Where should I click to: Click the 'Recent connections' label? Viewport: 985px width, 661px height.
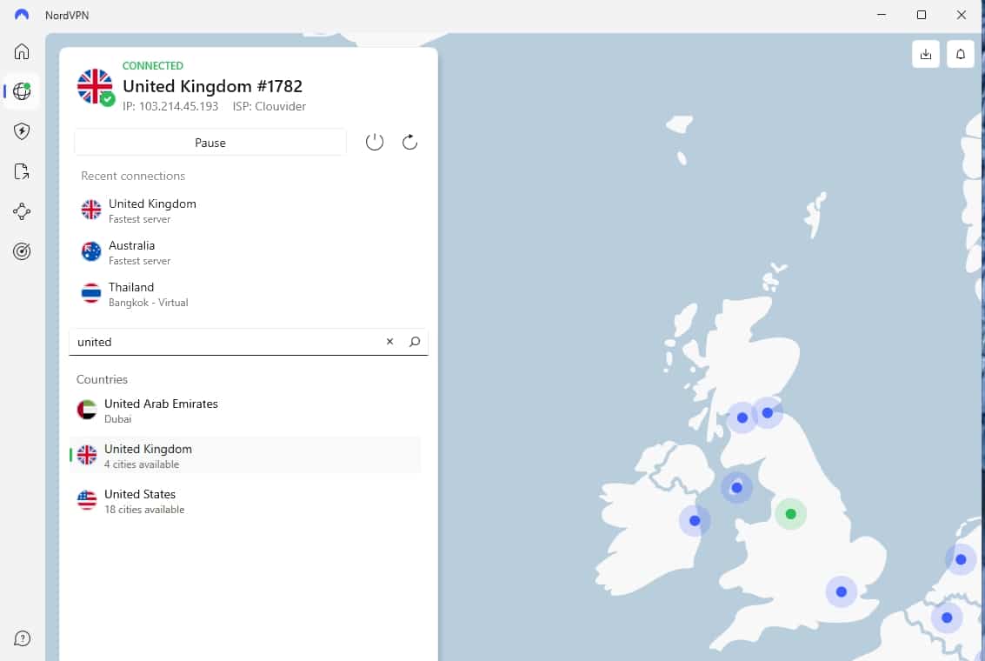pyautogui.click(x=133, y=176)
